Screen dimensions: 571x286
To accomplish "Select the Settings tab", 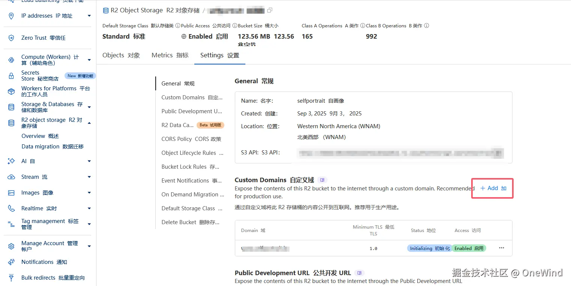I will (x=219, y=55).
